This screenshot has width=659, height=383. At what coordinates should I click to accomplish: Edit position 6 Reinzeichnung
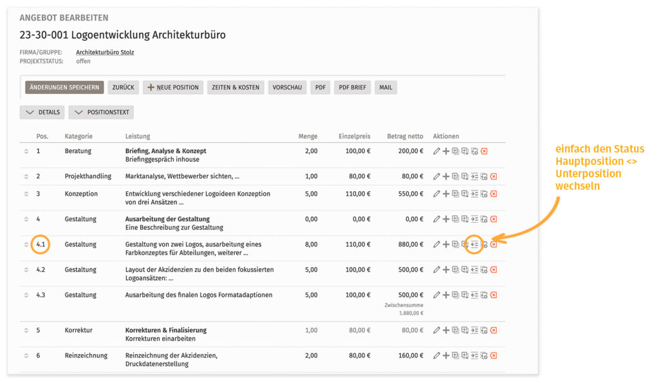(436, 356)
